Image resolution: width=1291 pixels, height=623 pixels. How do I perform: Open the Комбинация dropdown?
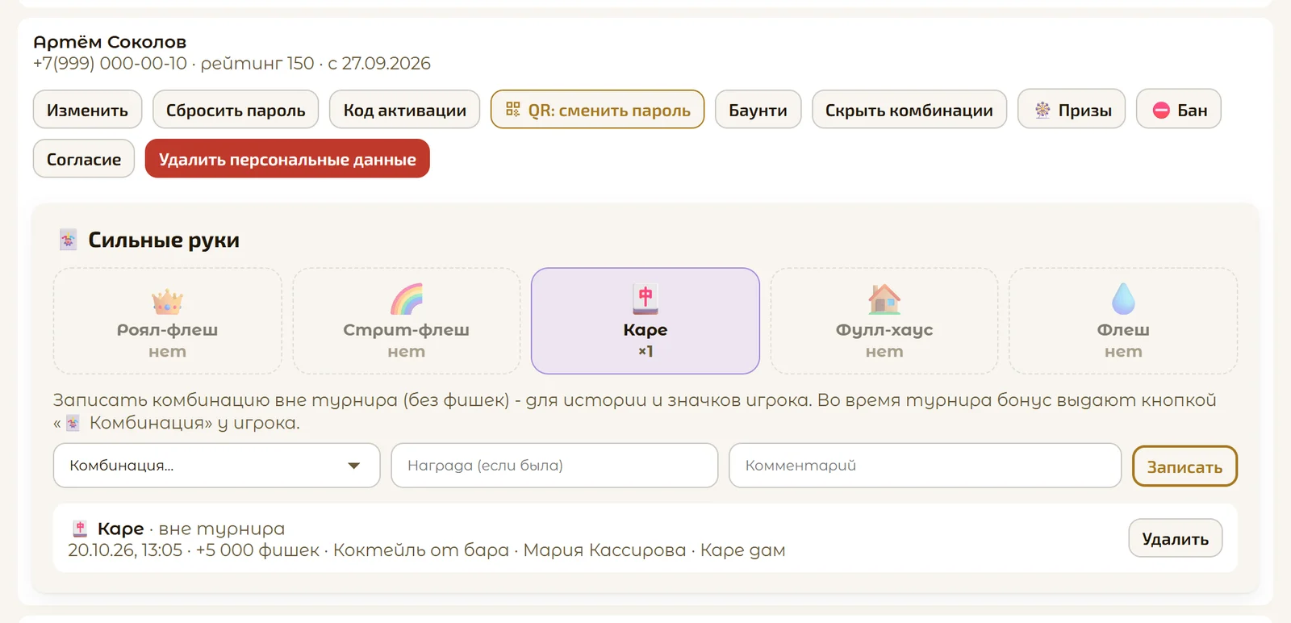tap(216, 466)
